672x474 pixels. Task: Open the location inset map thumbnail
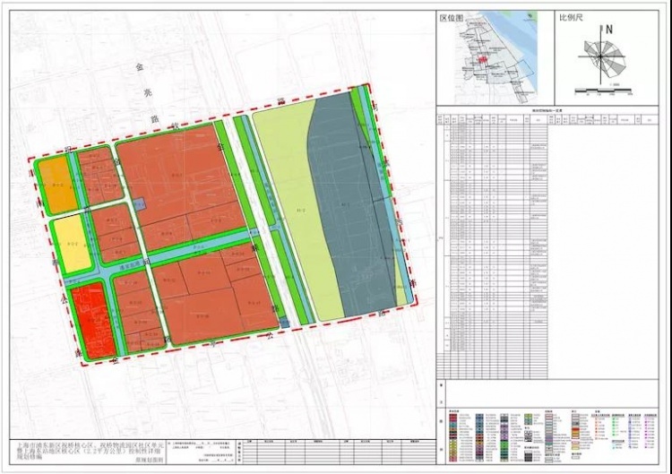[495, 57]
